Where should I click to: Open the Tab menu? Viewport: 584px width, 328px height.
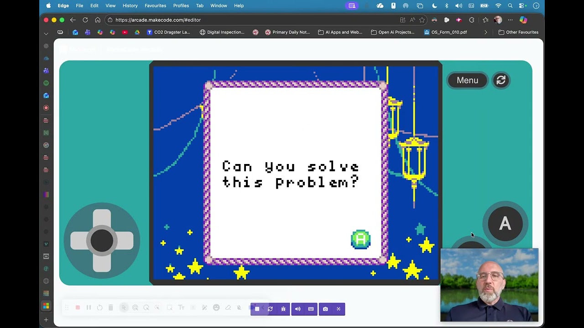click(x=199, y=5)
